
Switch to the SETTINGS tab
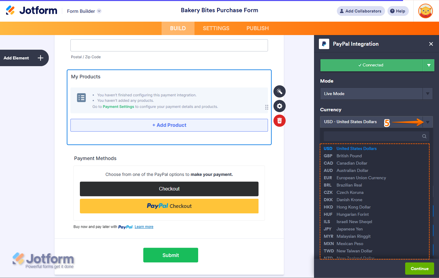tap(216, 28)
